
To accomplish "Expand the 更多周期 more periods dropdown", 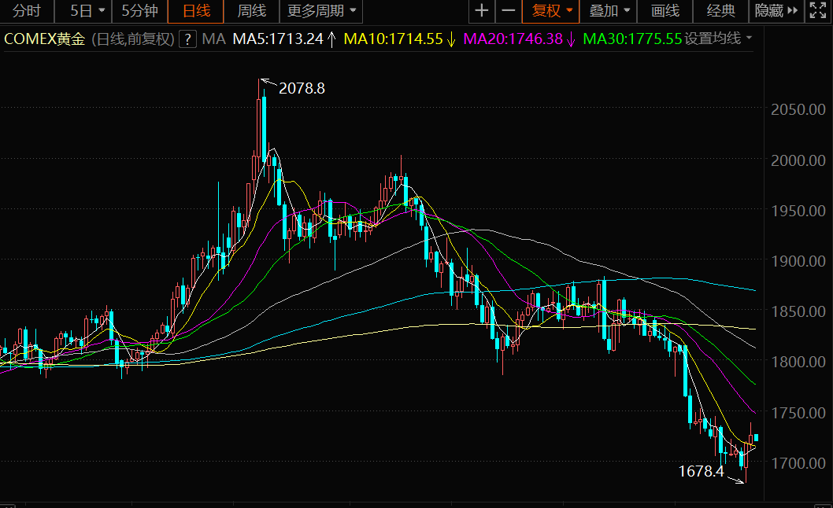I will point(320,11).
